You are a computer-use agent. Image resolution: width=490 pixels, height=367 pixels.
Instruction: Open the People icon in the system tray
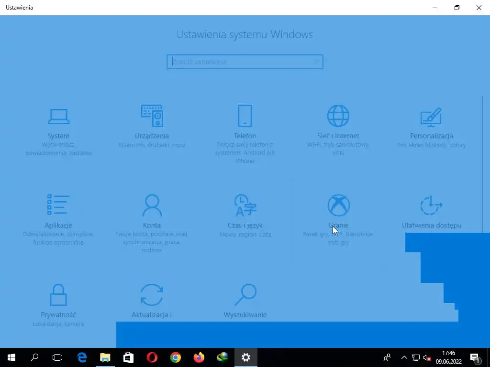(x=387, y=357)
